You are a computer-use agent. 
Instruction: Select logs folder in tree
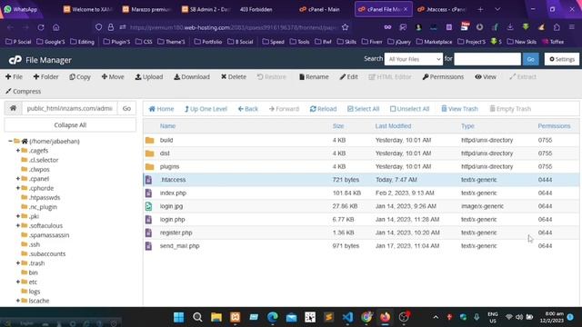point(35,291)
